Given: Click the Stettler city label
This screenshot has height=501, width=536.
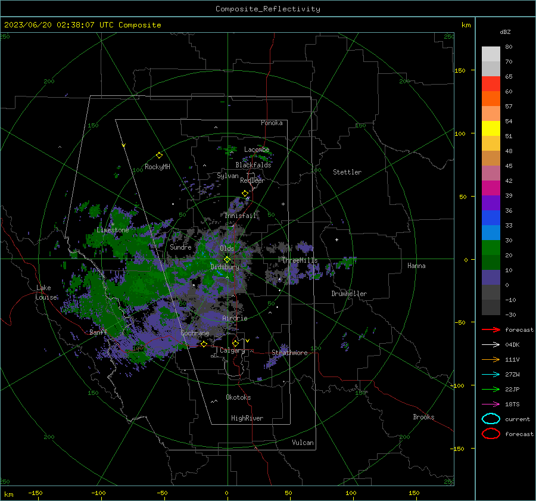Looking at the screenshot, I should (x=347, y=172).
